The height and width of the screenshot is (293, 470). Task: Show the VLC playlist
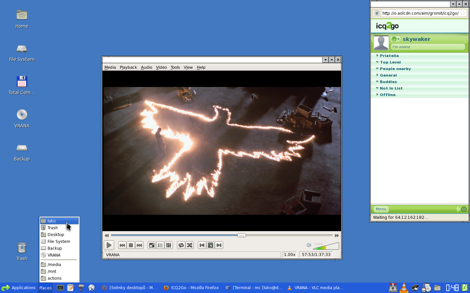(160, 245)
